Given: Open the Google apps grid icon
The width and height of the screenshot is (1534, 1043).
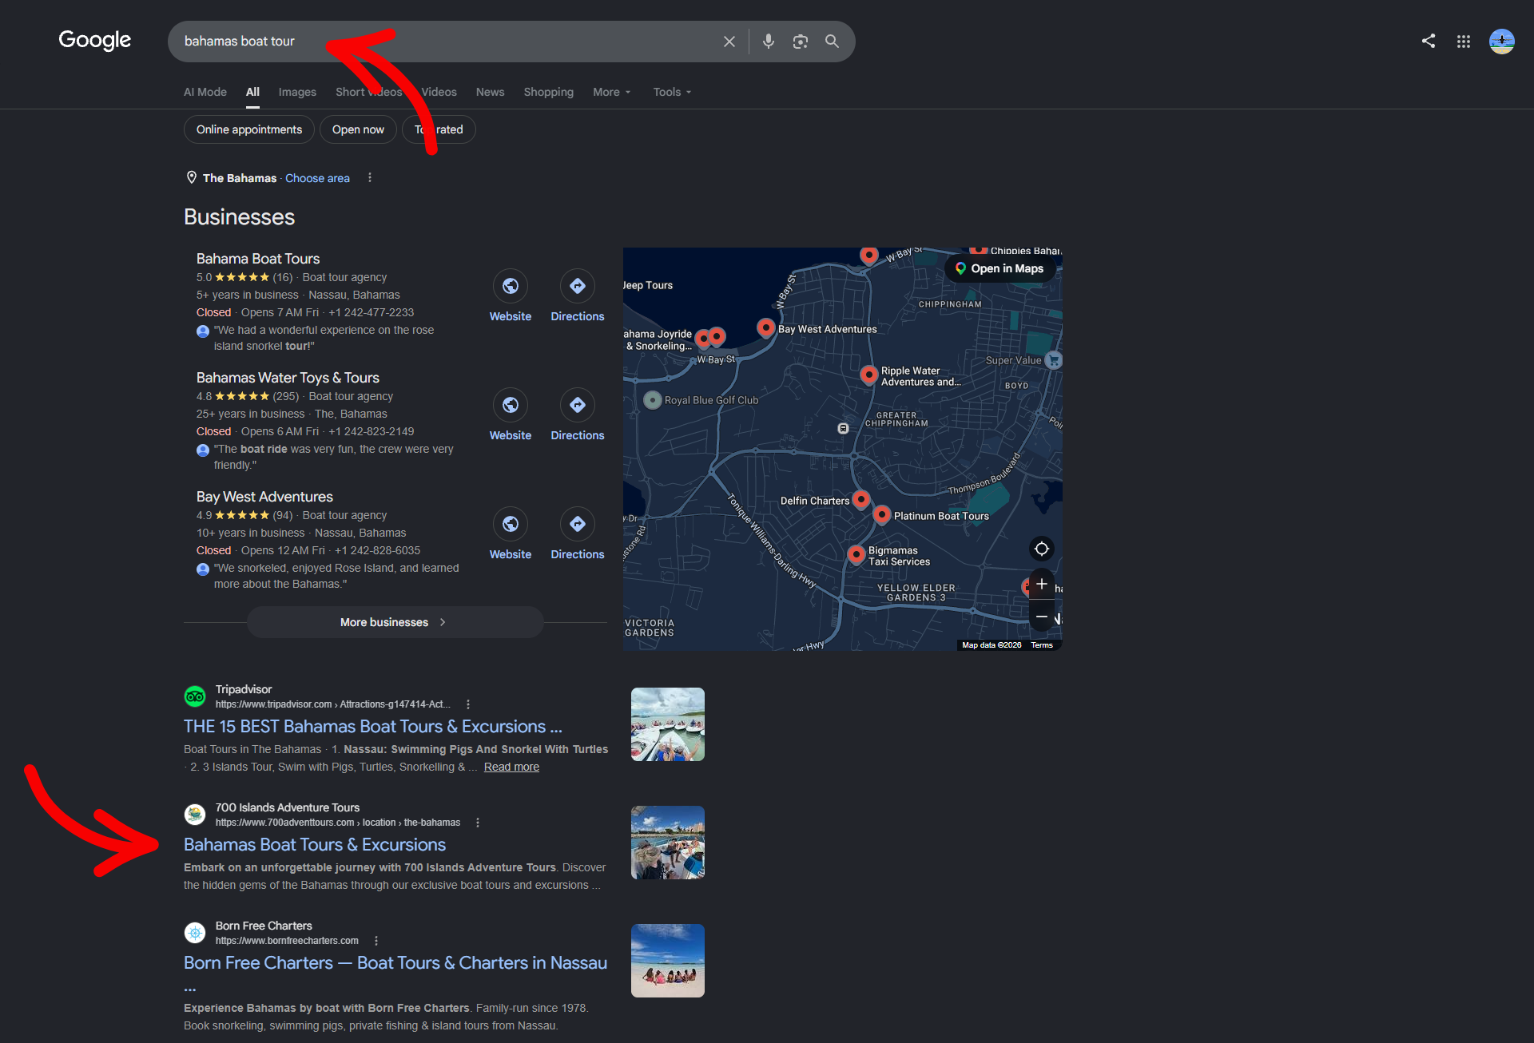Looking at the screenshot, I should pyautogui.click(x=1463, y=42).
